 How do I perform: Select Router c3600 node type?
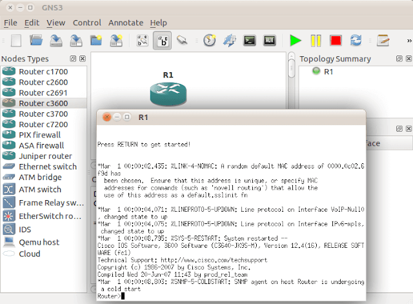click(x=44, y=103)
